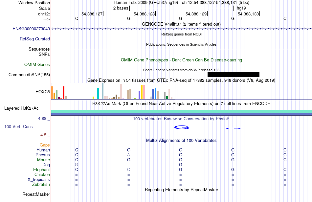Click the -4.5 PhyloP lower scale value
Viewport: 312px width, 202px height.
[43, 135]
